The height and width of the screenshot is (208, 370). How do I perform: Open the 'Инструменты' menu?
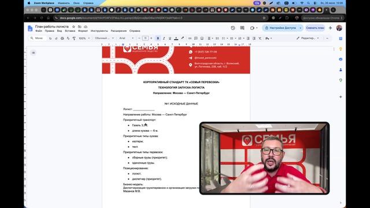(99, 31)
